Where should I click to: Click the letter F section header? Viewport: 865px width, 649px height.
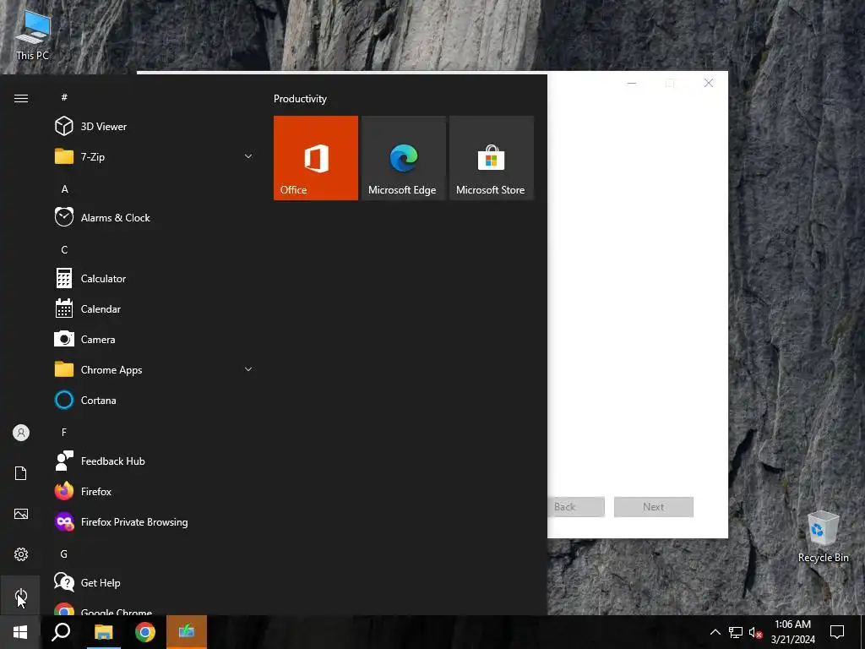64,432
